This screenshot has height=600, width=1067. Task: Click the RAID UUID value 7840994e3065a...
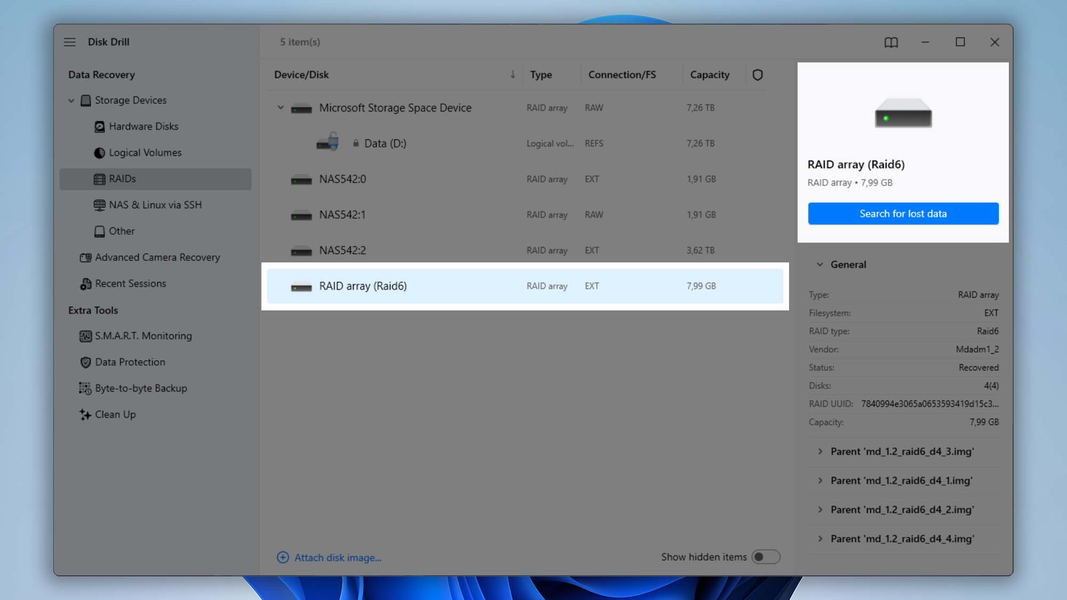coord(930,404)
